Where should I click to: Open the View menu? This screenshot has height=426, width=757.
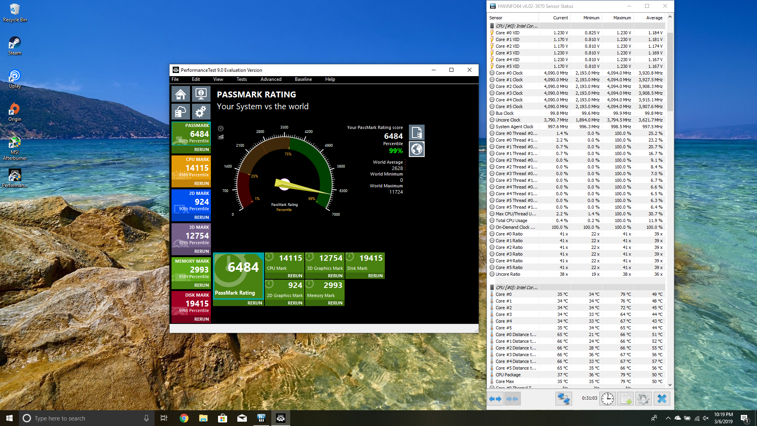218,79
